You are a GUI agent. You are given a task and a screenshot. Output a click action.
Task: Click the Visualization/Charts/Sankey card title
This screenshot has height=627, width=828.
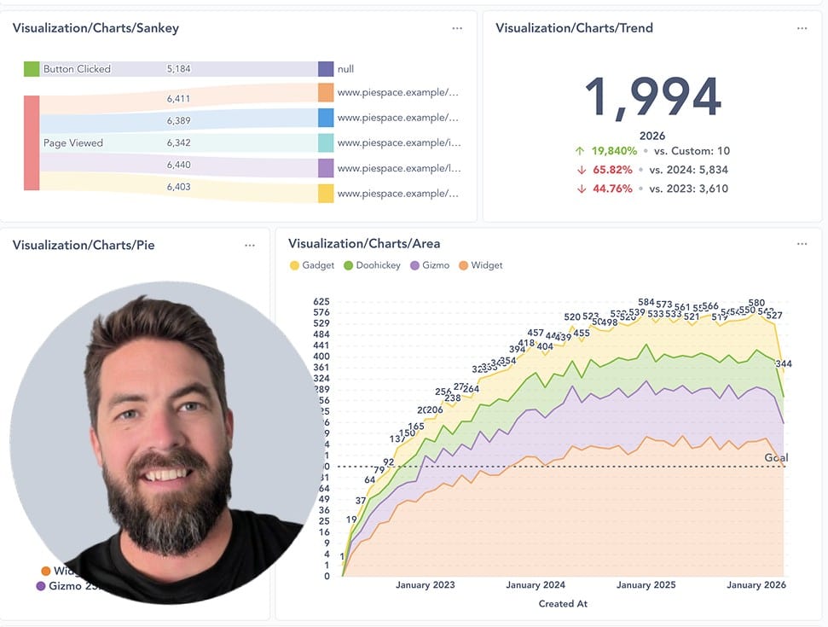96,28
